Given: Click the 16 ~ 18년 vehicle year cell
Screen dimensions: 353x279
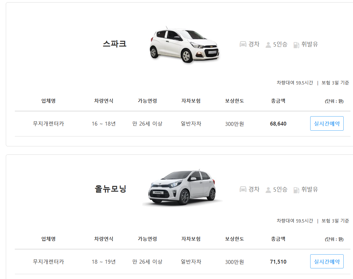Looking at the screenshot, I should [104, 124].
